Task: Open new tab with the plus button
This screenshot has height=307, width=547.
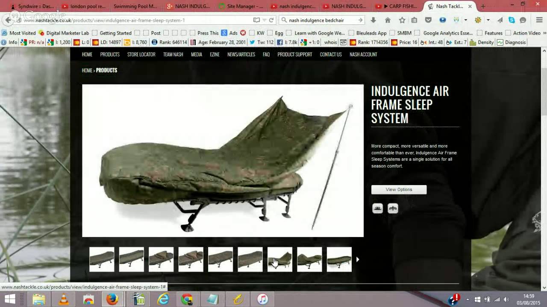Action: click(483, 6)
